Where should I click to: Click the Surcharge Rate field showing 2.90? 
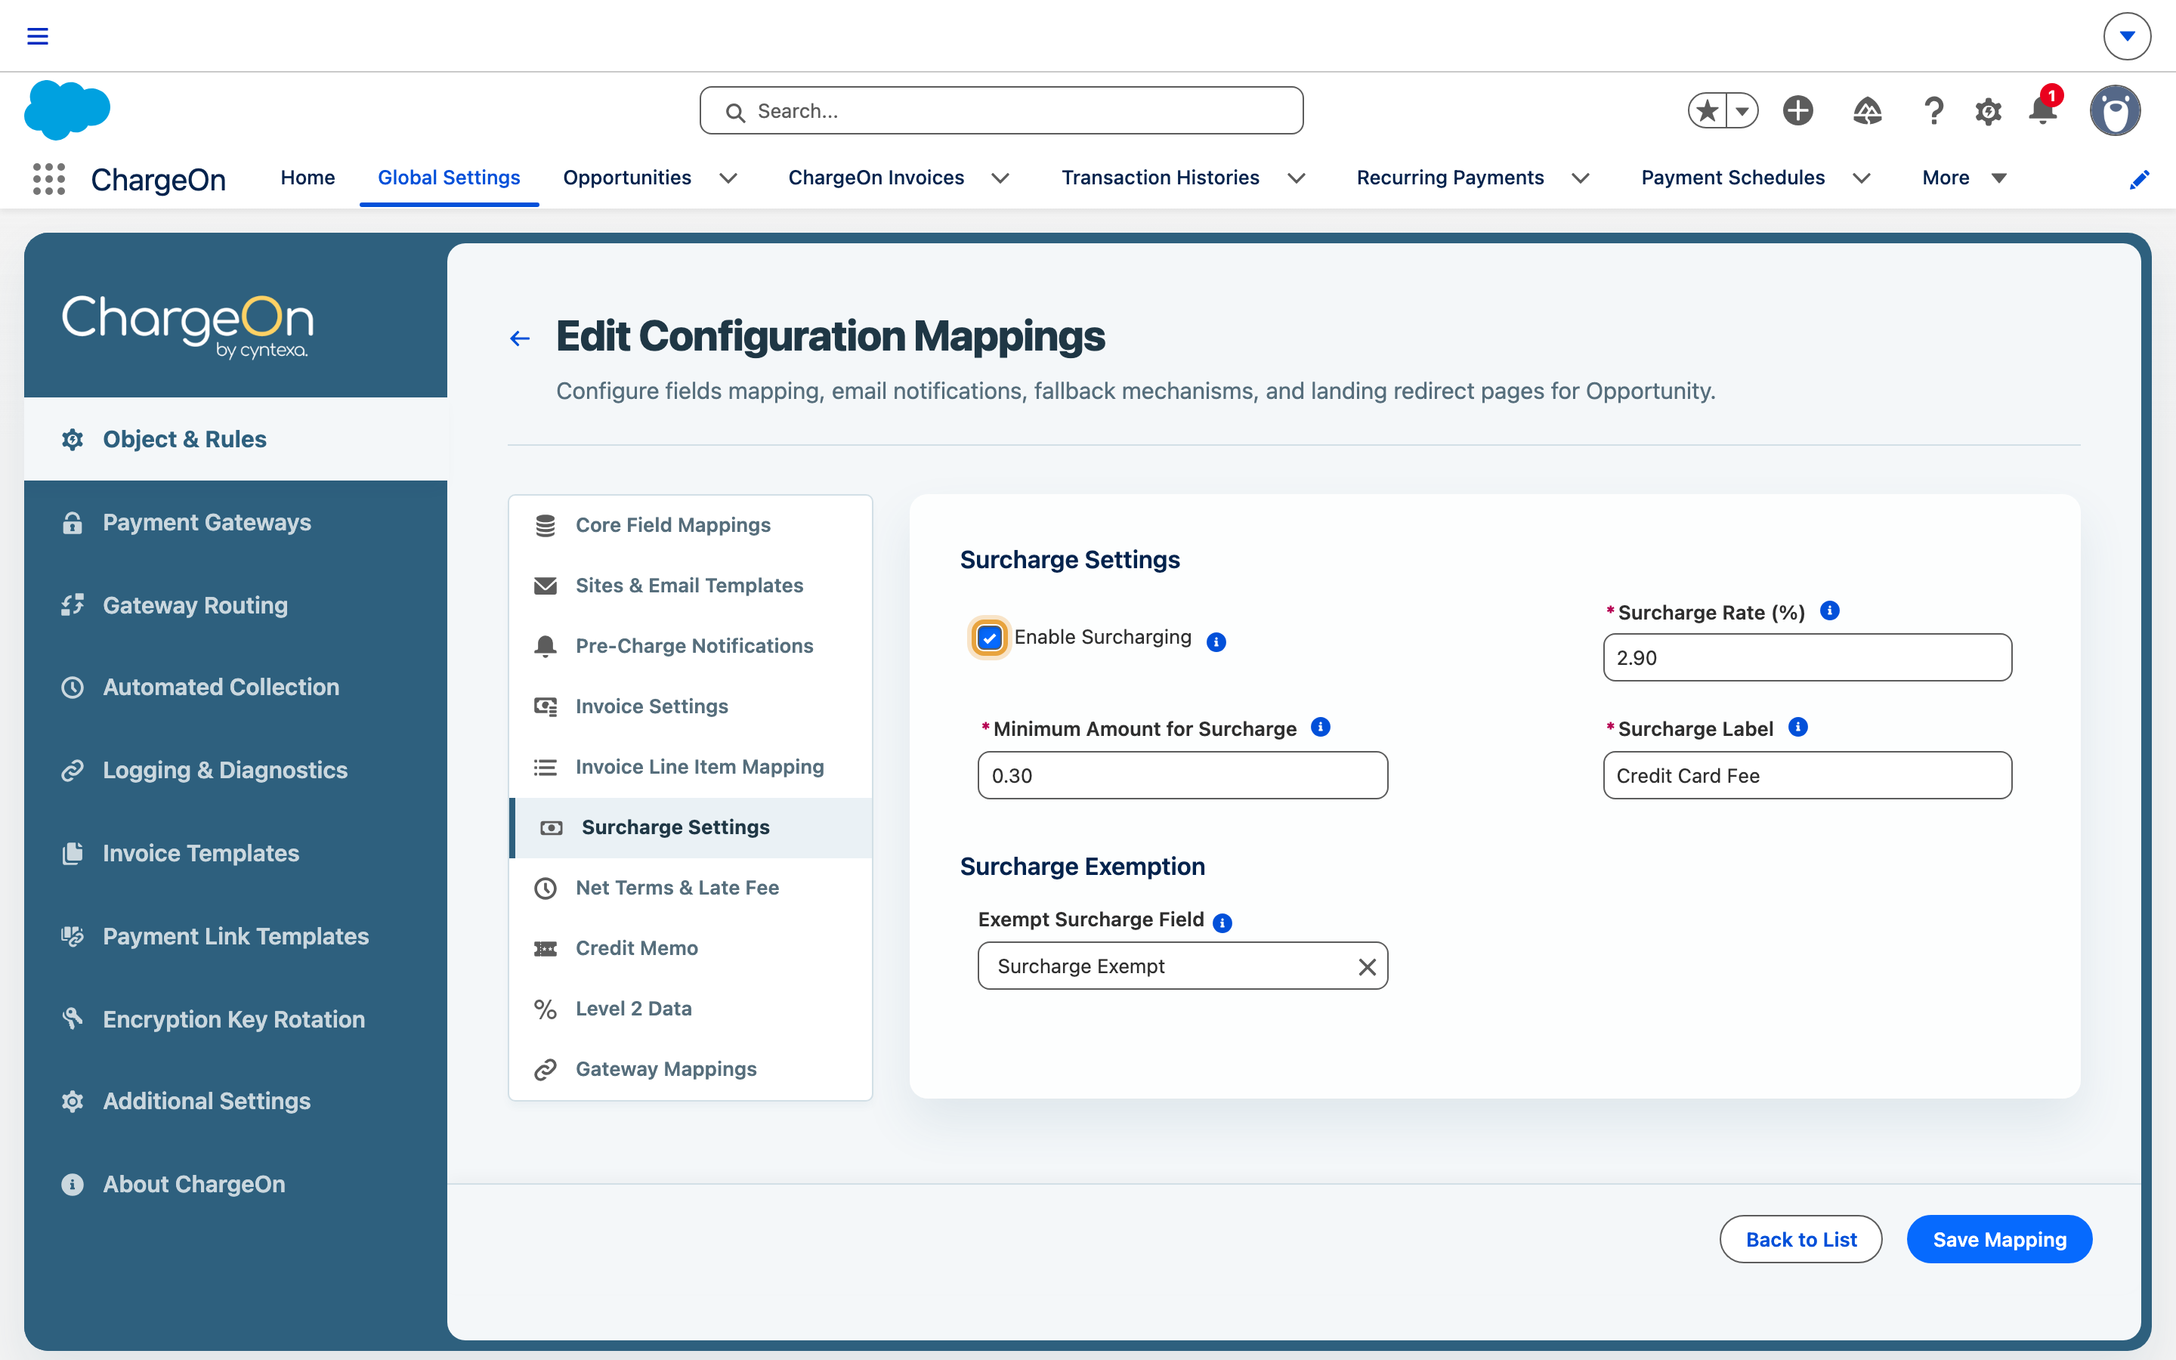click(1807, 657)
